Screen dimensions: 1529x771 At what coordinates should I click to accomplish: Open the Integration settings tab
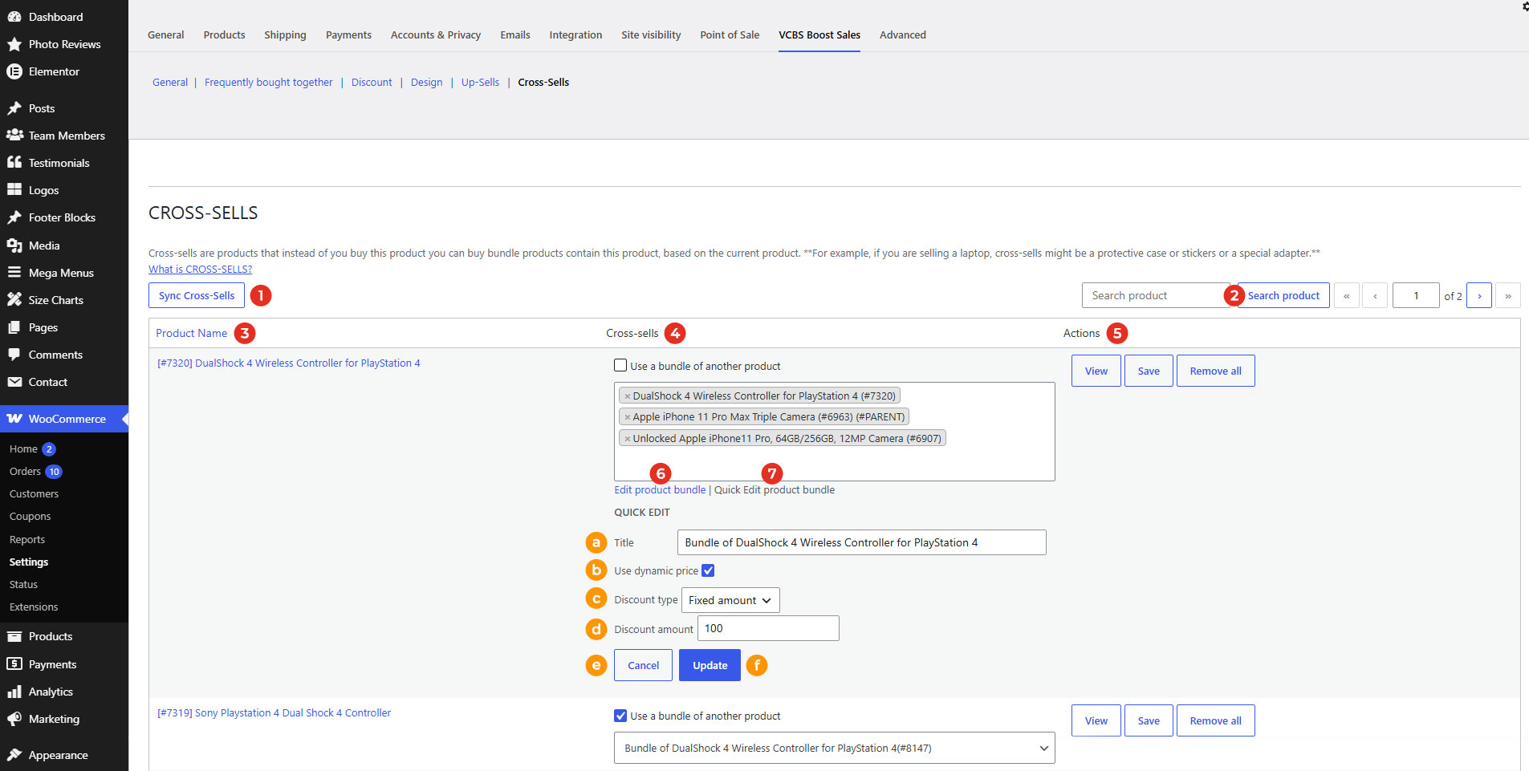[575, 34]
